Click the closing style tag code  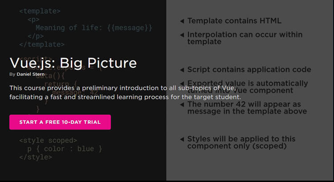coord(36,157)
